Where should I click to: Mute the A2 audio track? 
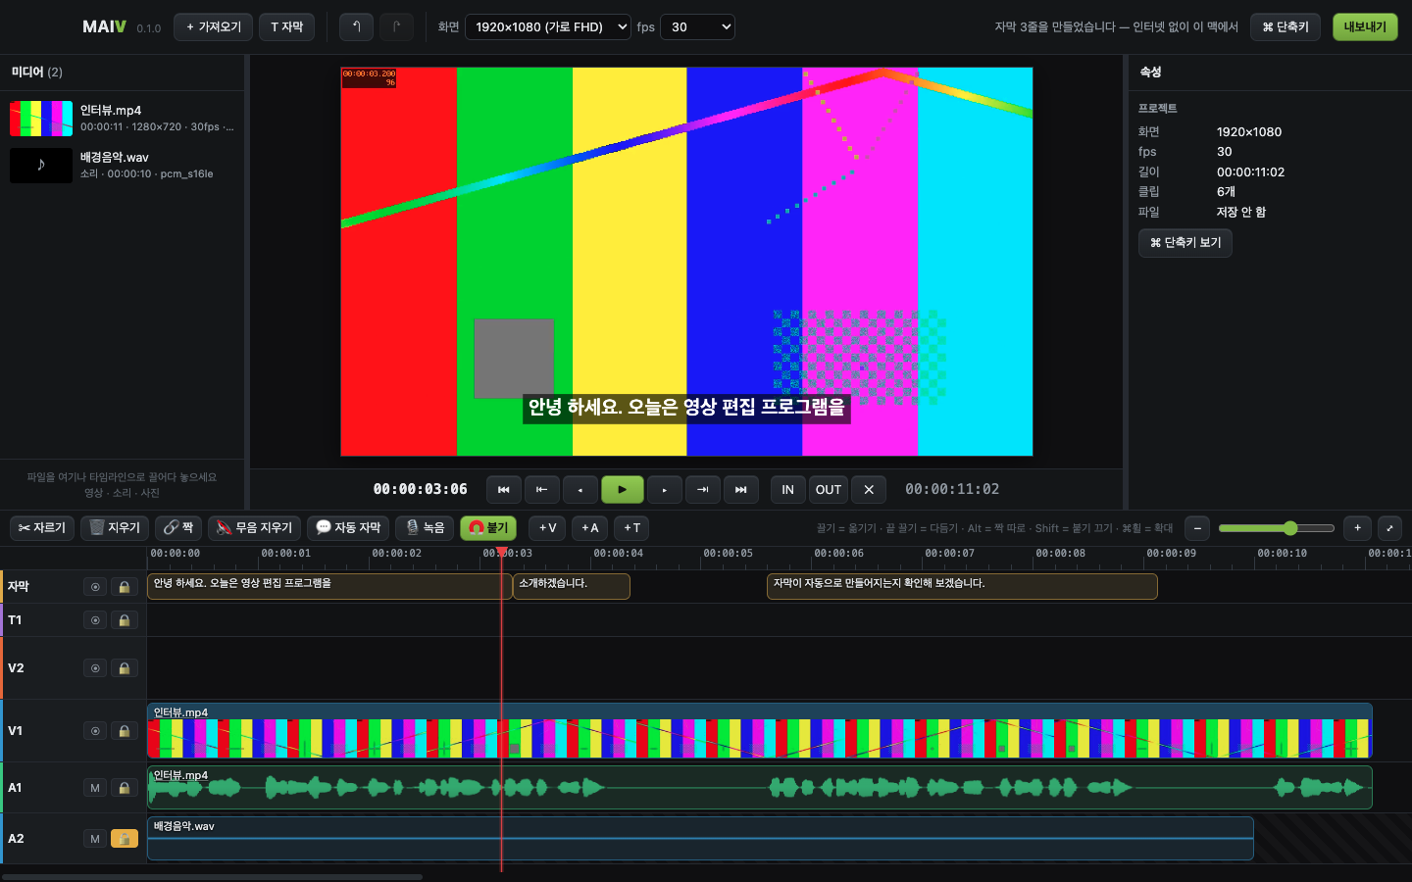pos(95,839)
